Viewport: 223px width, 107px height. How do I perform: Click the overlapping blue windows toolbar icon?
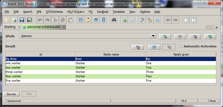pos(96,20)
